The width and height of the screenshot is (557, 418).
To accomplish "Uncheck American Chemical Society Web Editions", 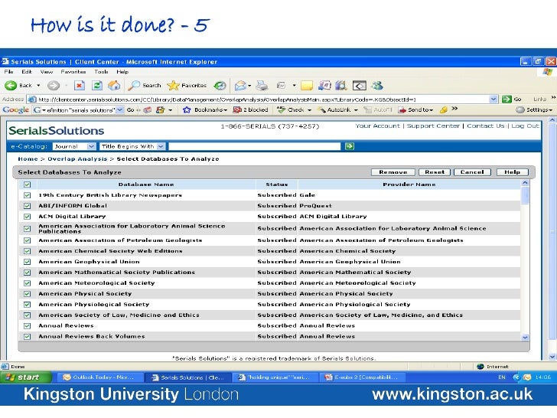I will tap(28, 251).
